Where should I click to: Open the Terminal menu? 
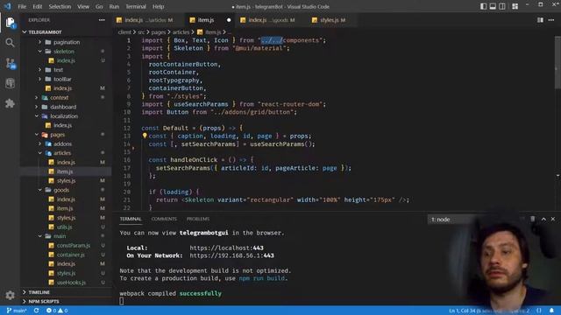click(x=136, y=6)
